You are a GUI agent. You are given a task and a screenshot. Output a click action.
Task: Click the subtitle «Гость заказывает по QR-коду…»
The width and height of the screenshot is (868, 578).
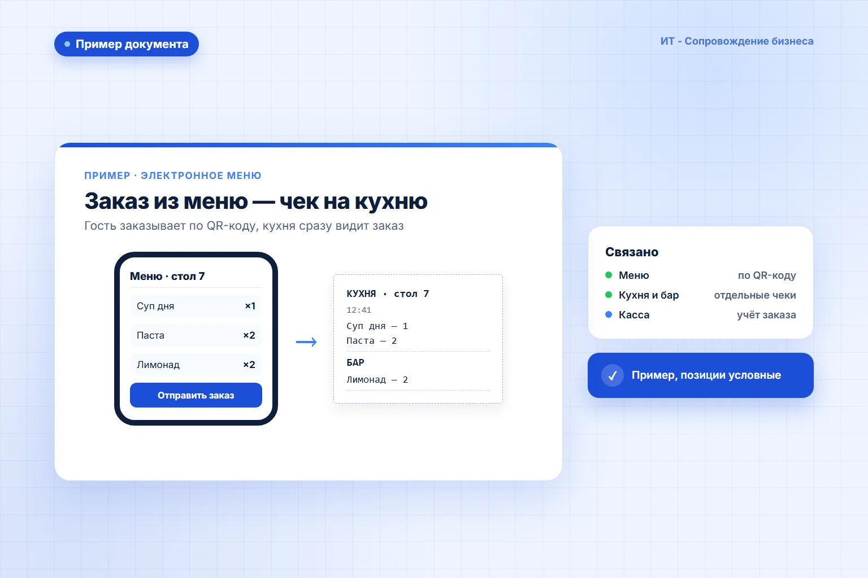[244, 226]
